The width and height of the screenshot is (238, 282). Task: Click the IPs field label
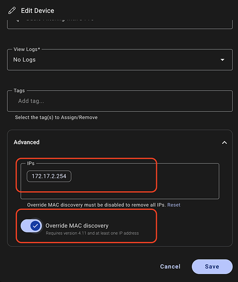31,163
